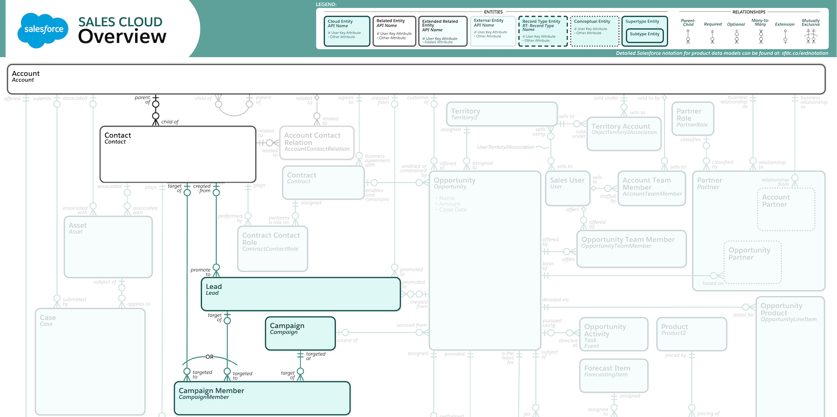Click the Close Date attribute in Opportunity
Viewport: 837px width, 417px height.
pos(453,210)
